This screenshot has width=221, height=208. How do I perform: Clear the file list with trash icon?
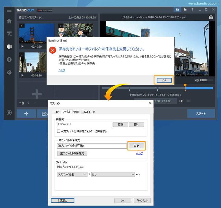(21, 103)
